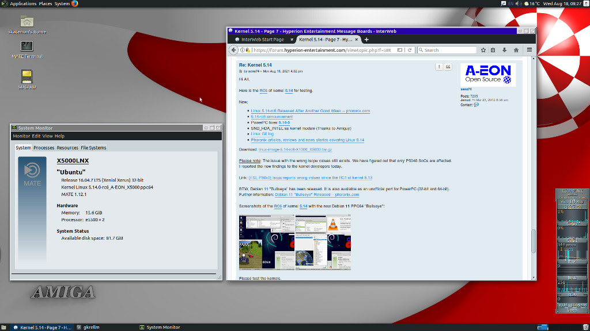Close the InterWeb Start Page tab
This screenshot has width=590, height=331.
(292, 40)
